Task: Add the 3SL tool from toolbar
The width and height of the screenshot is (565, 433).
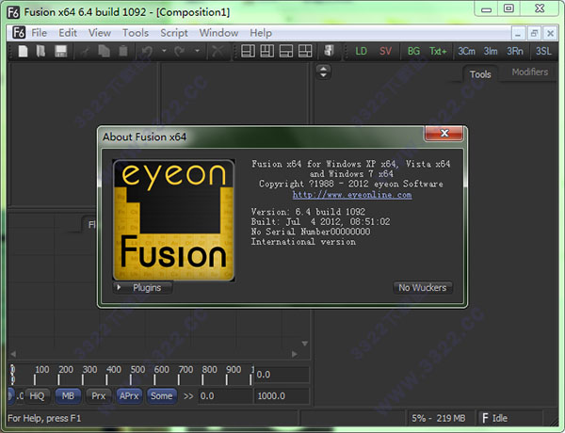Action: pyautogui.click(x=543, y=51)
